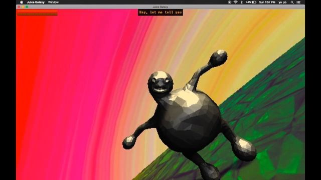Click the red health bar
The image size is (321, 180).
pyautogui.click(x=38, y=11)
